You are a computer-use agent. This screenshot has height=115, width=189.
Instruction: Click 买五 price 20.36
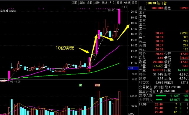(159, 49)
